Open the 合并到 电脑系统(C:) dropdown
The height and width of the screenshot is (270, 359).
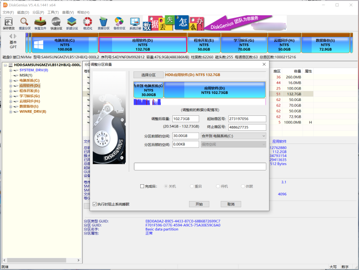[233, 136]
